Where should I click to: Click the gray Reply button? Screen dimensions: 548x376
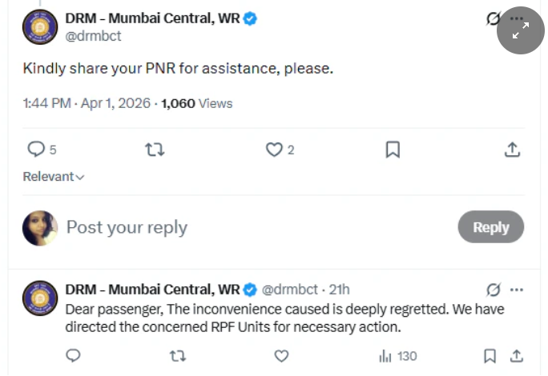point(490,227)
